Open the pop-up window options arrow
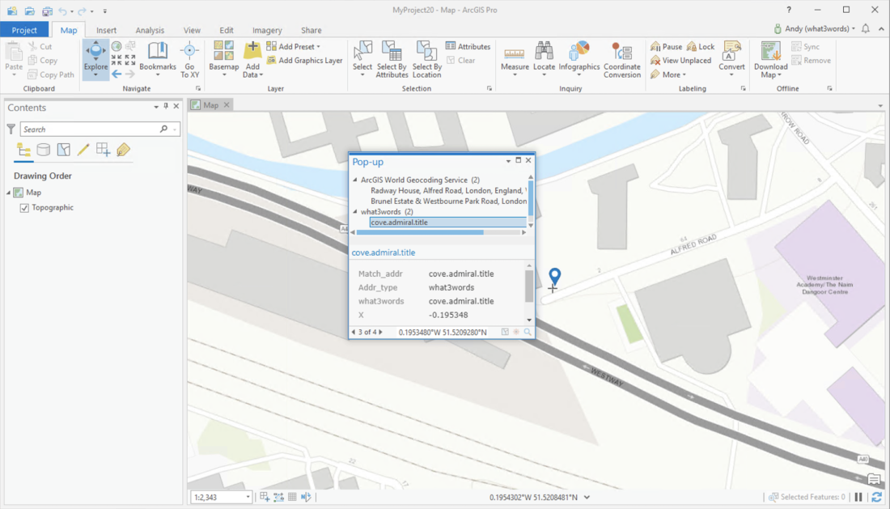The image size is (890, 509). [x=508, y=161]
